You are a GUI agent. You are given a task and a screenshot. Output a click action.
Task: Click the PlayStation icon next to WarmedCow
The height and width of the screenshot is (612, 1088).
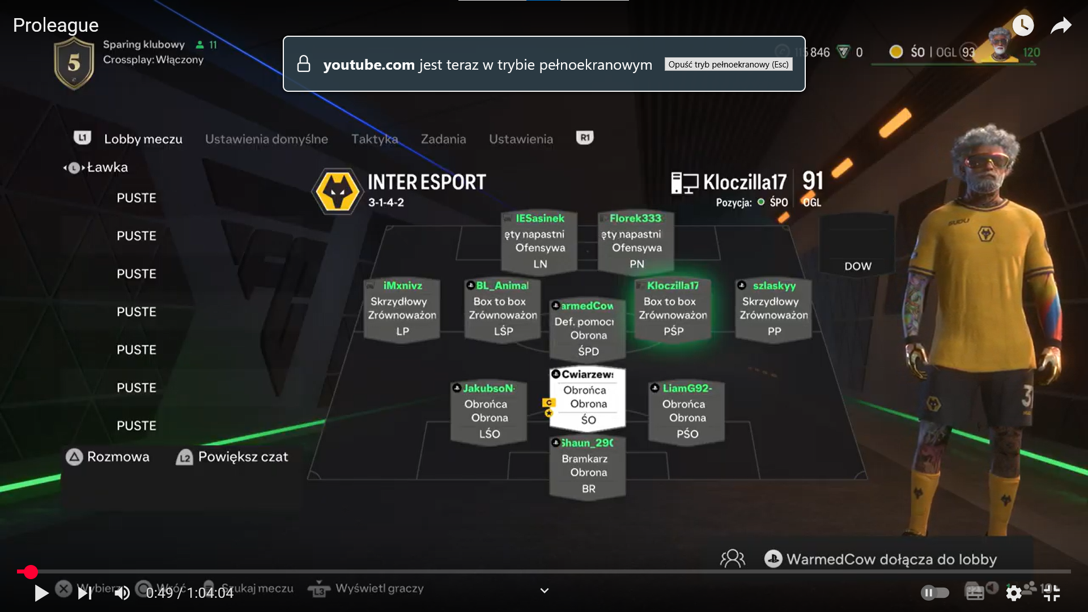pyautogui.click(x=773, y=559)
